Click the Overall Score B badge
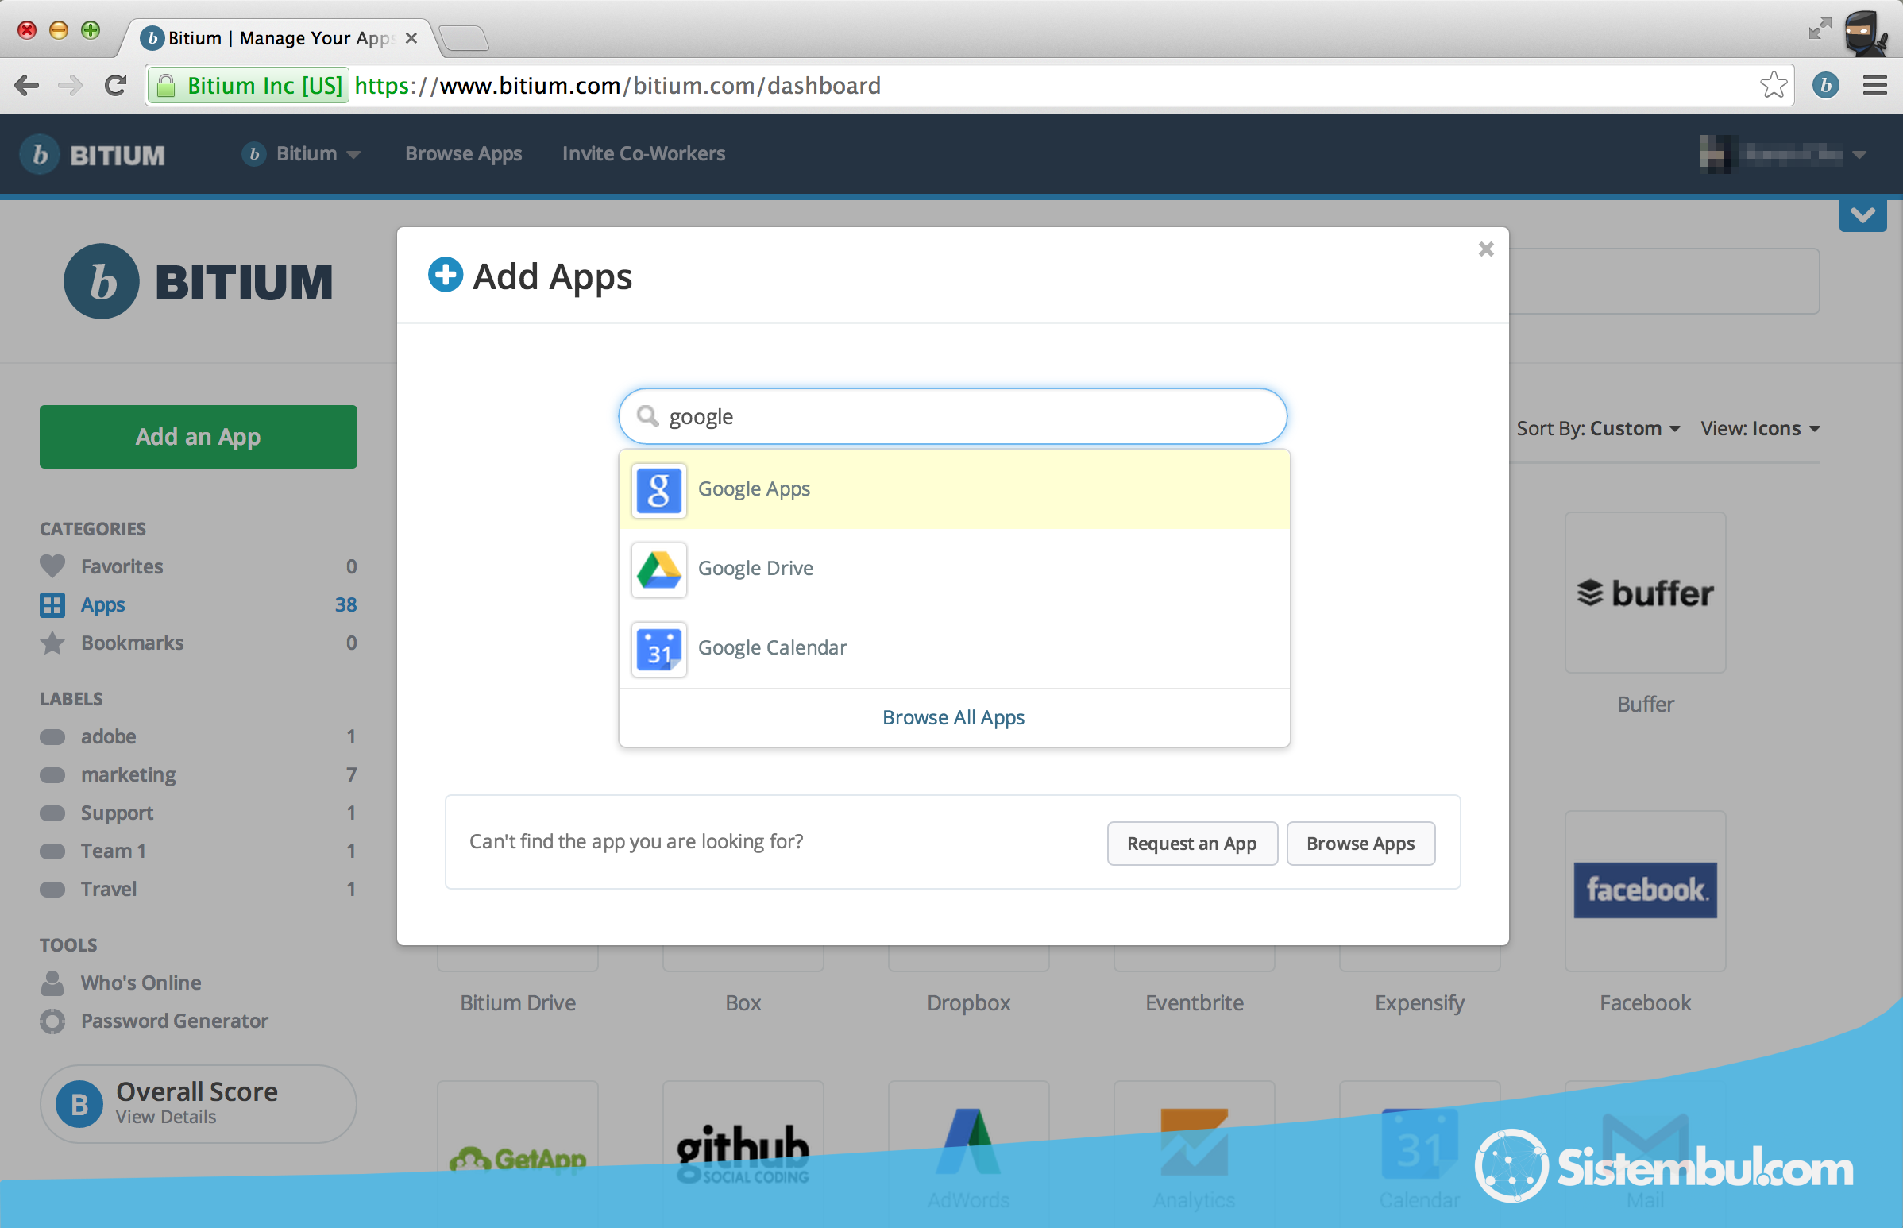 click(79, 1104)
